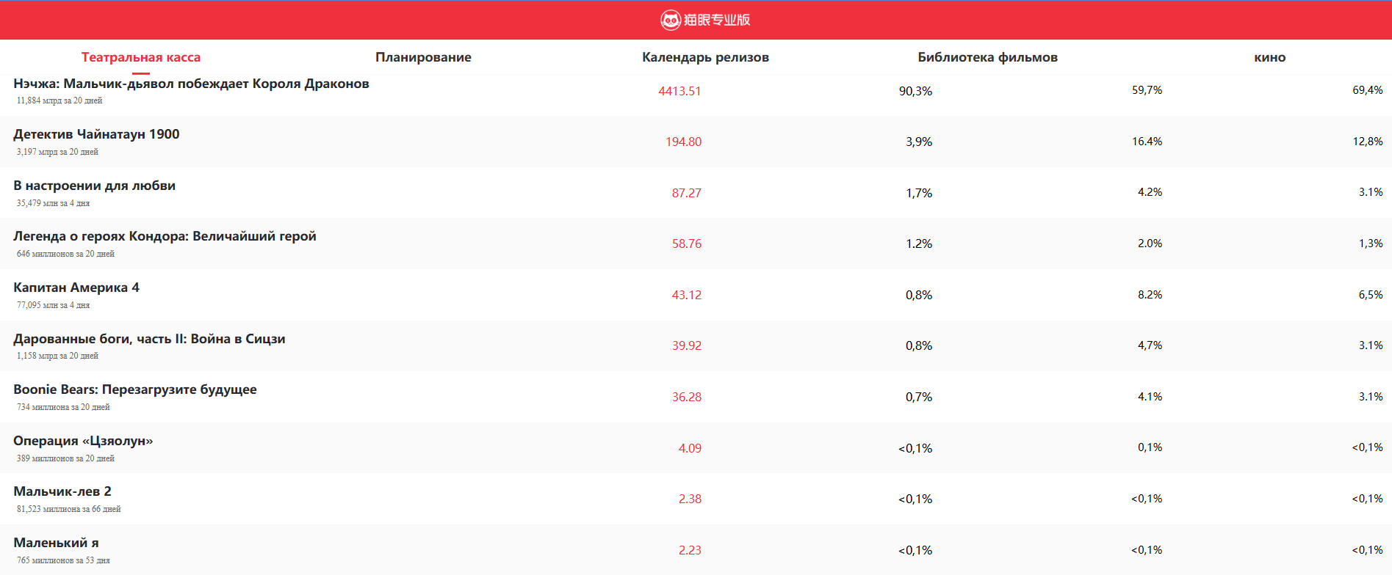The height and width of the screenshot is (575, 1392).
Task: Select the кино tab
Action: [1269, 57]
